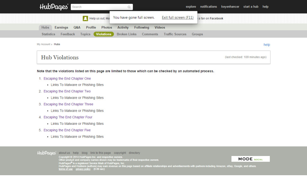Switch to the Earnings tab
The width and height of the screenshot is (307, 192).
(61, 27)
